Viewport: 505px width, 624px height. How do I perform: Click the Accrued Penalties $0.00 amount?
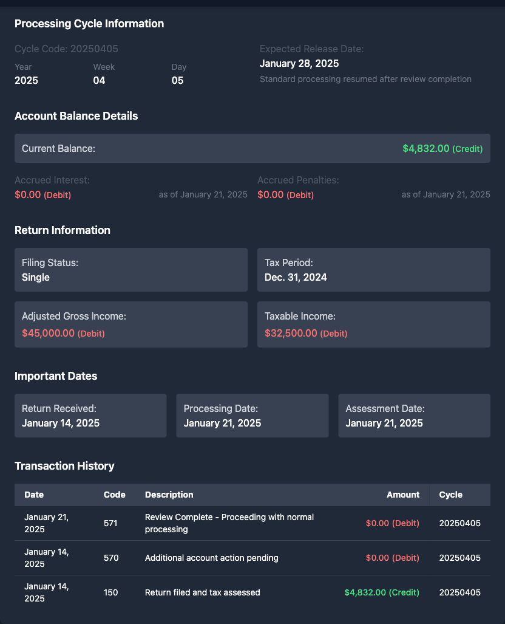271,195
